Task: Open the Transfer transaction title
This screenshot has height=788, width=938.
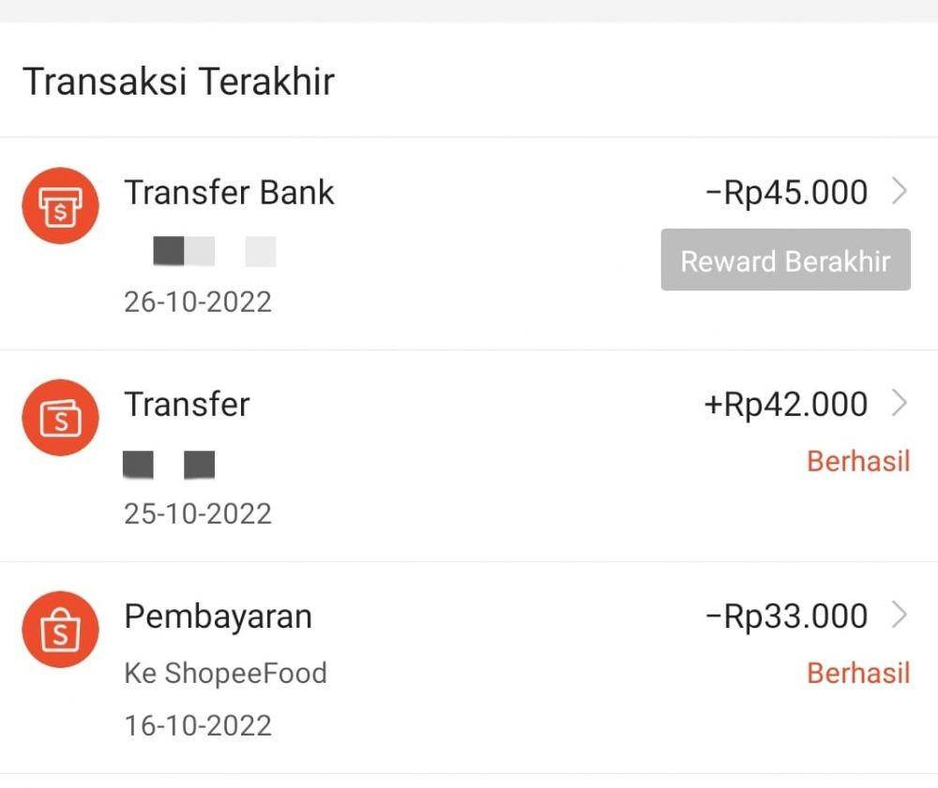Action: click(x=188, y=404)
